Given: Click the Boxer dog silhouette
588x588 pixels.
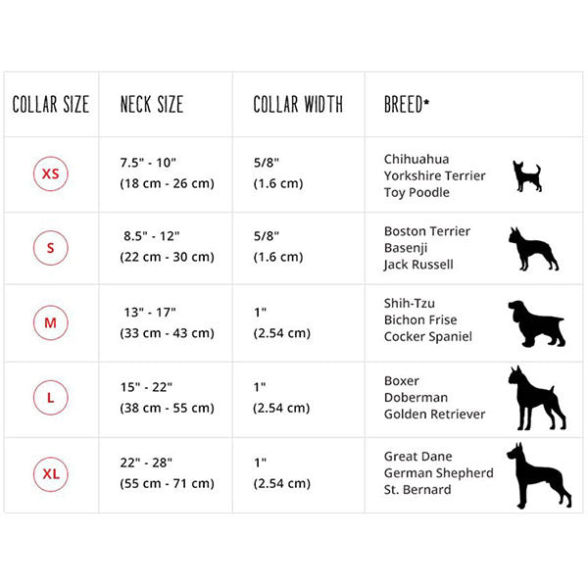Looking at the screenshot, I should click(x=535, y=398).
